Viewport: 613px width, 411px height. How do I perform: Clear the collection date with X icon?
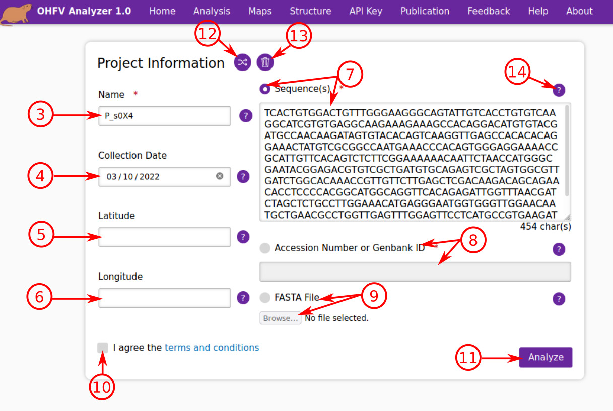pyautogui.click(x=220, y=176)
